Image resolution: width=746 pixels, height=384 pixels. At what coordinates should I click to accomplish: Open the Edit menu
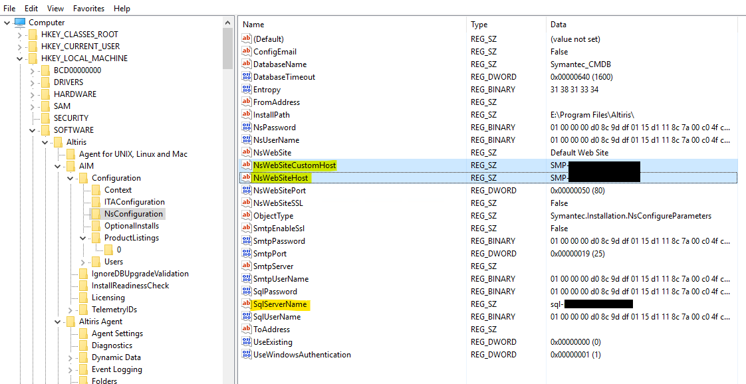[x=31, y=9]
